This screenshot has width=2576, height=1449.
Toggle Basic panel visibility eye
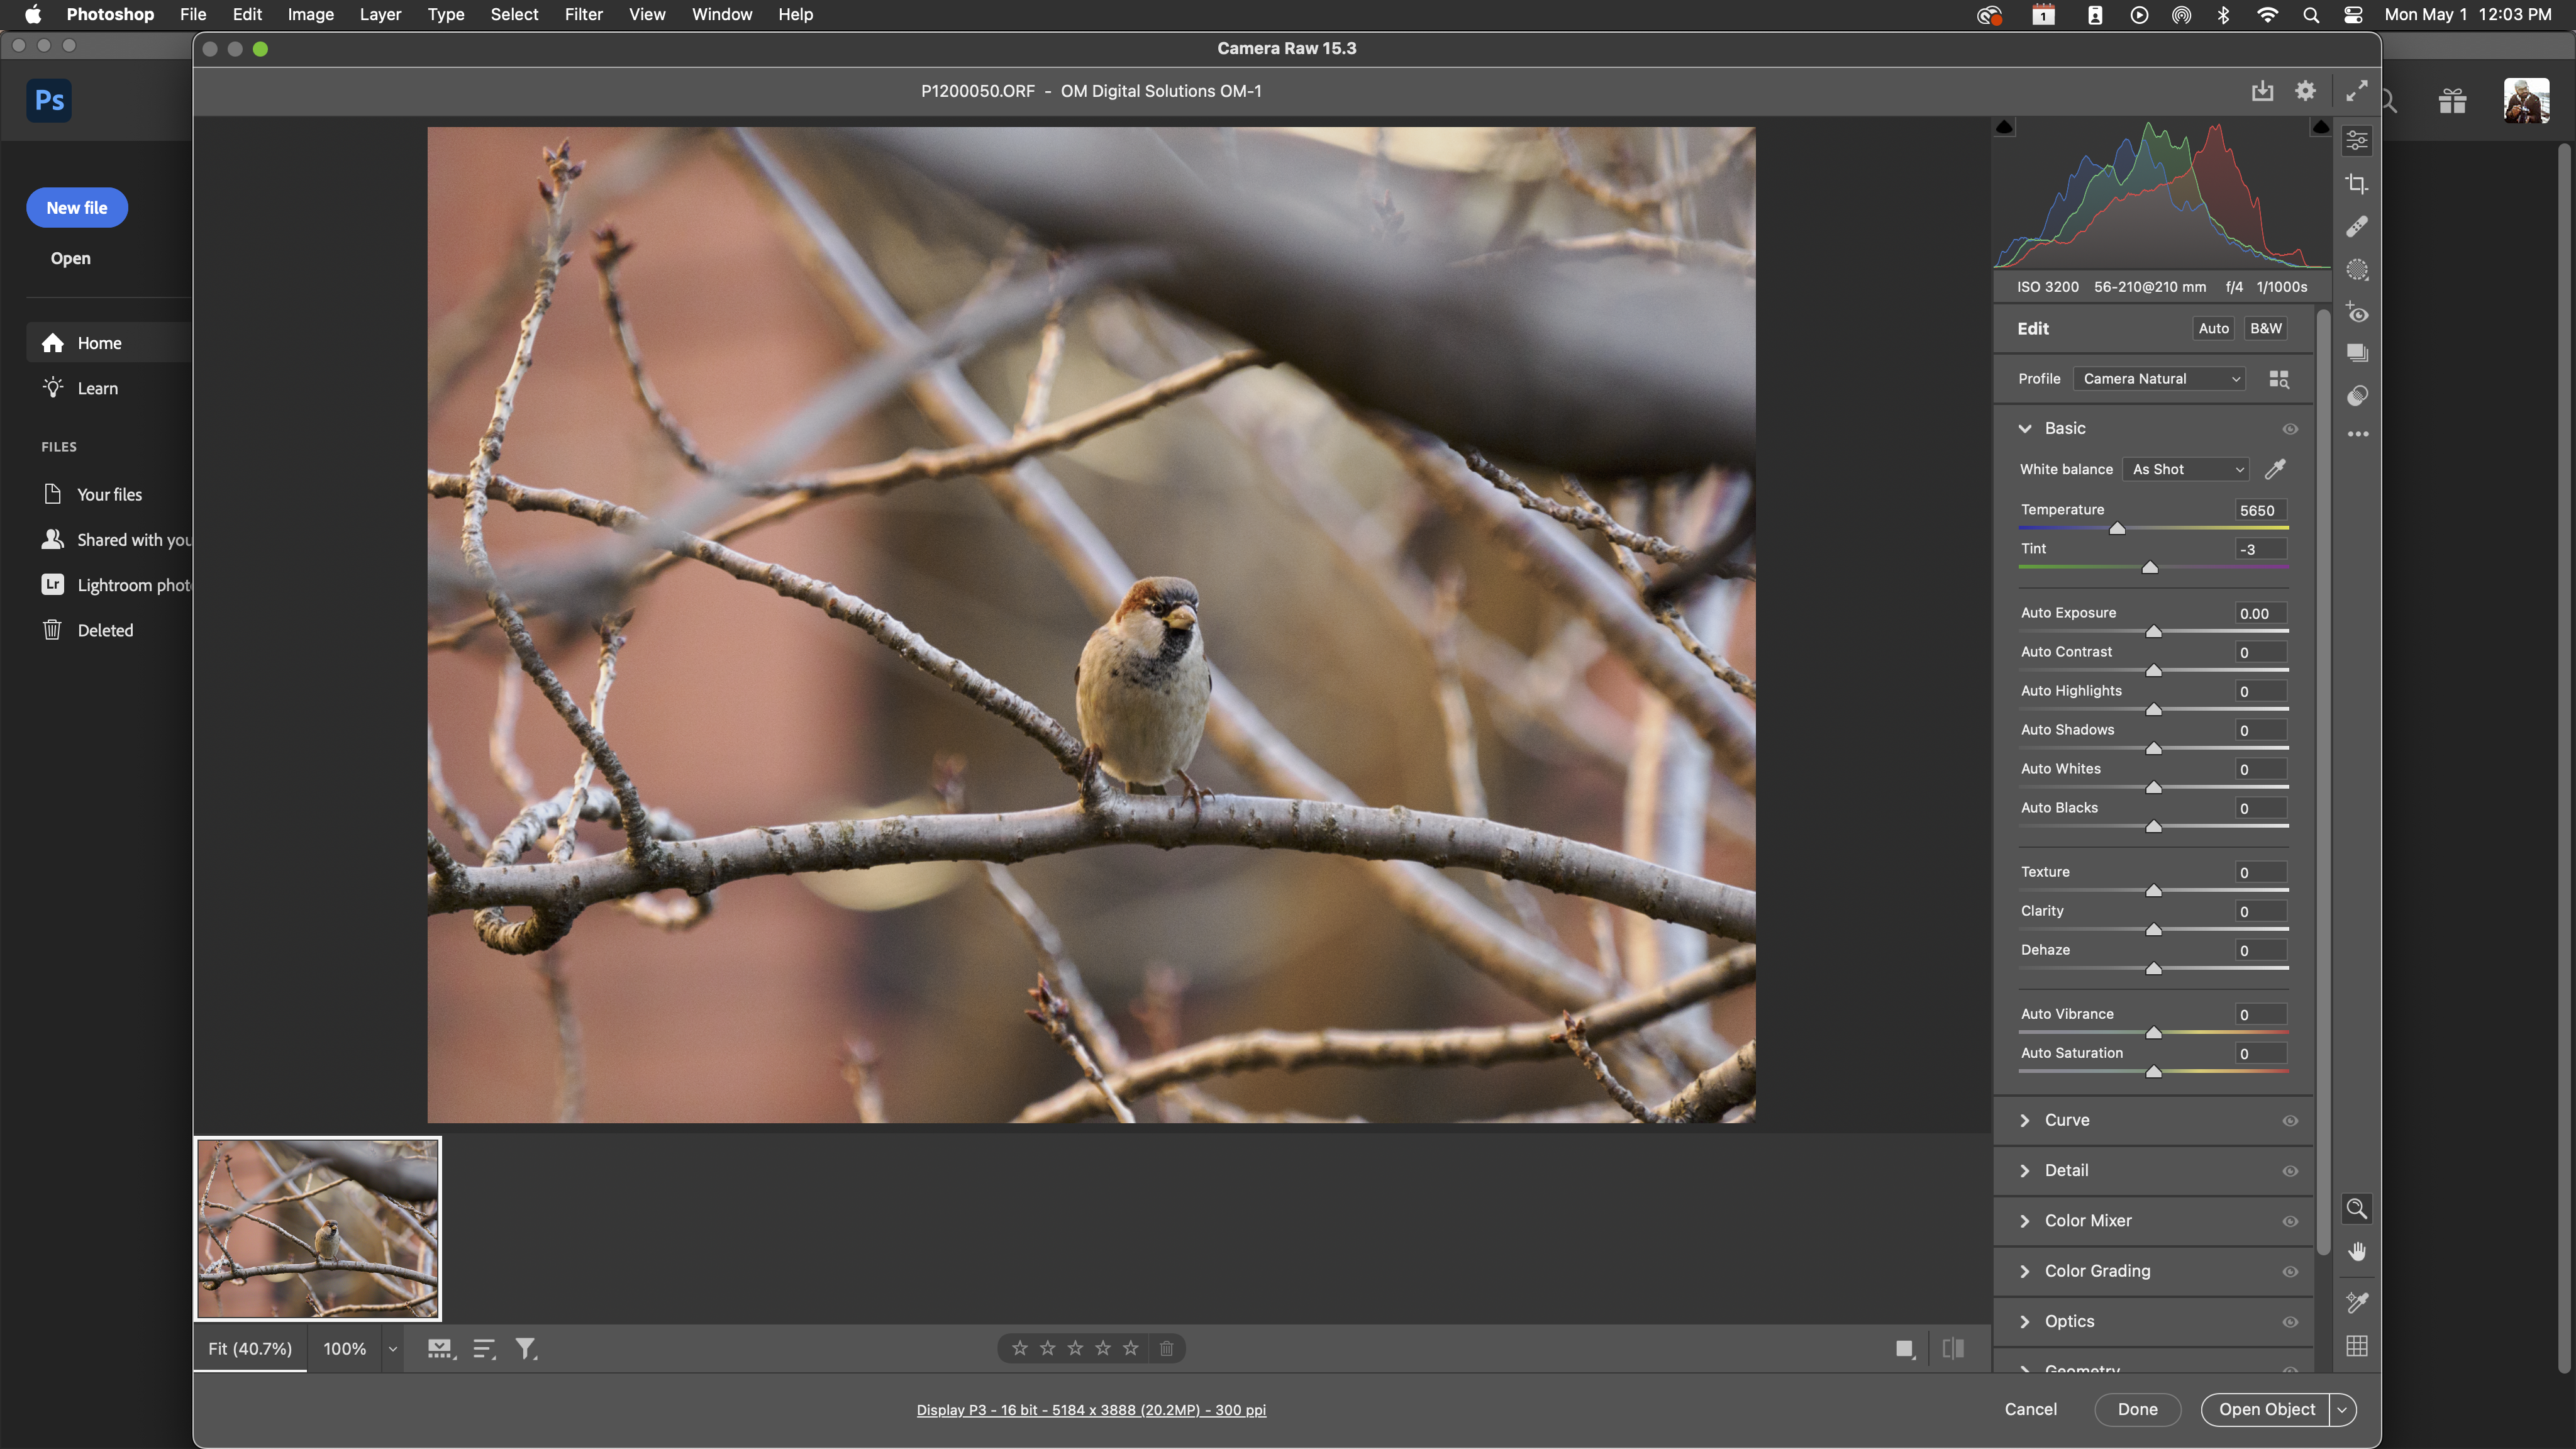pos(2290,429)
